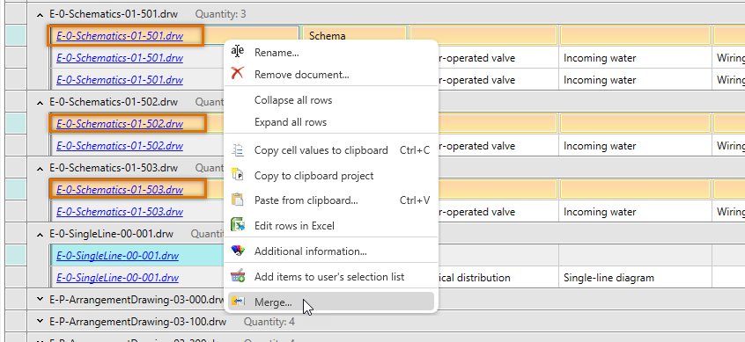Screen dimensions: 745x342
Task: Expand the E-P-ArrangementDrawing-03-000.drw group
Action: (x=40, y=299)
